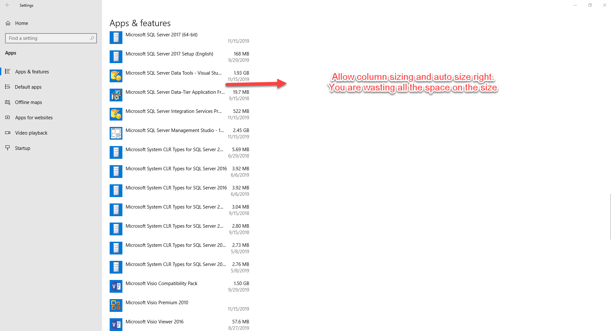The height and width of the screenshot is (331, 611).
Task: Select Microsoft Visio Compatibility Pack name
Action: coord(162,283)
